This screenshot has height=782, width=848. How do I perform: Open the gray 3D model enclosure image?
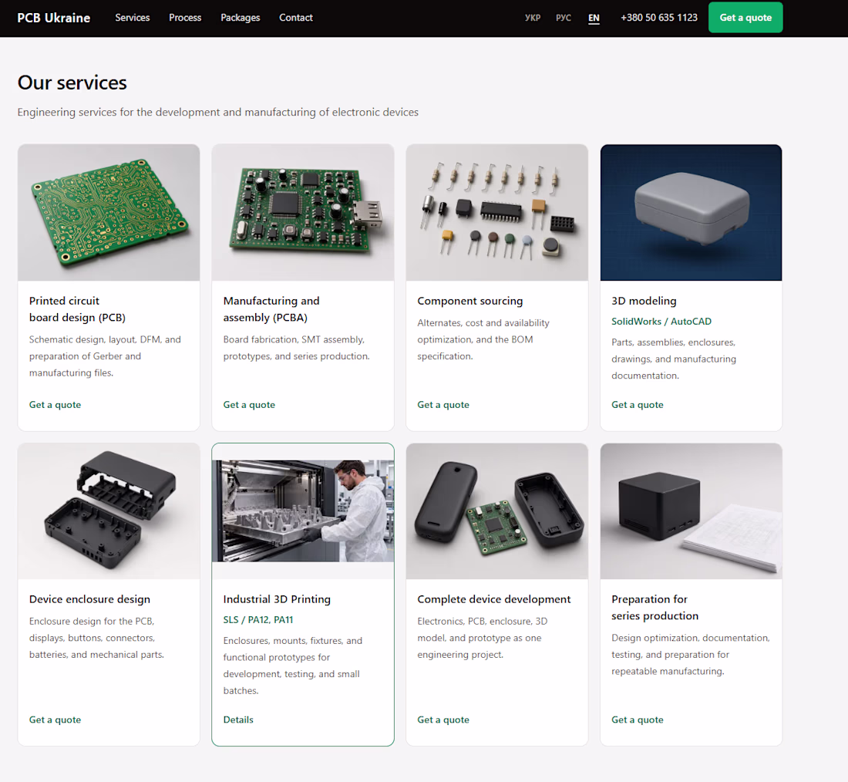pyautogui.click(x=692, y=213)
